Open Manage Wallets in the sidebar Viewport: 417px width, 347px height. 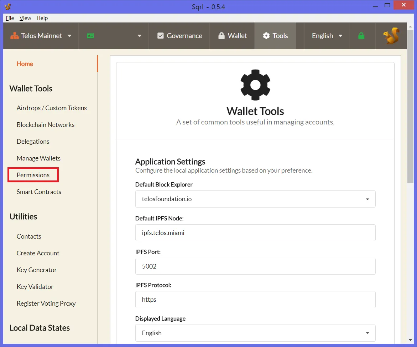38,158
